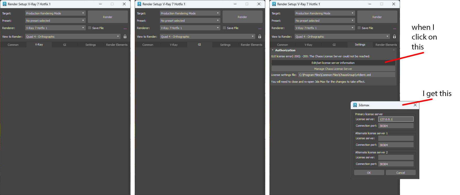Image resolution: width=460 pixels, height=195 pixels.
Task: Switch to Settings tab in left window
Action: point(91,45)
